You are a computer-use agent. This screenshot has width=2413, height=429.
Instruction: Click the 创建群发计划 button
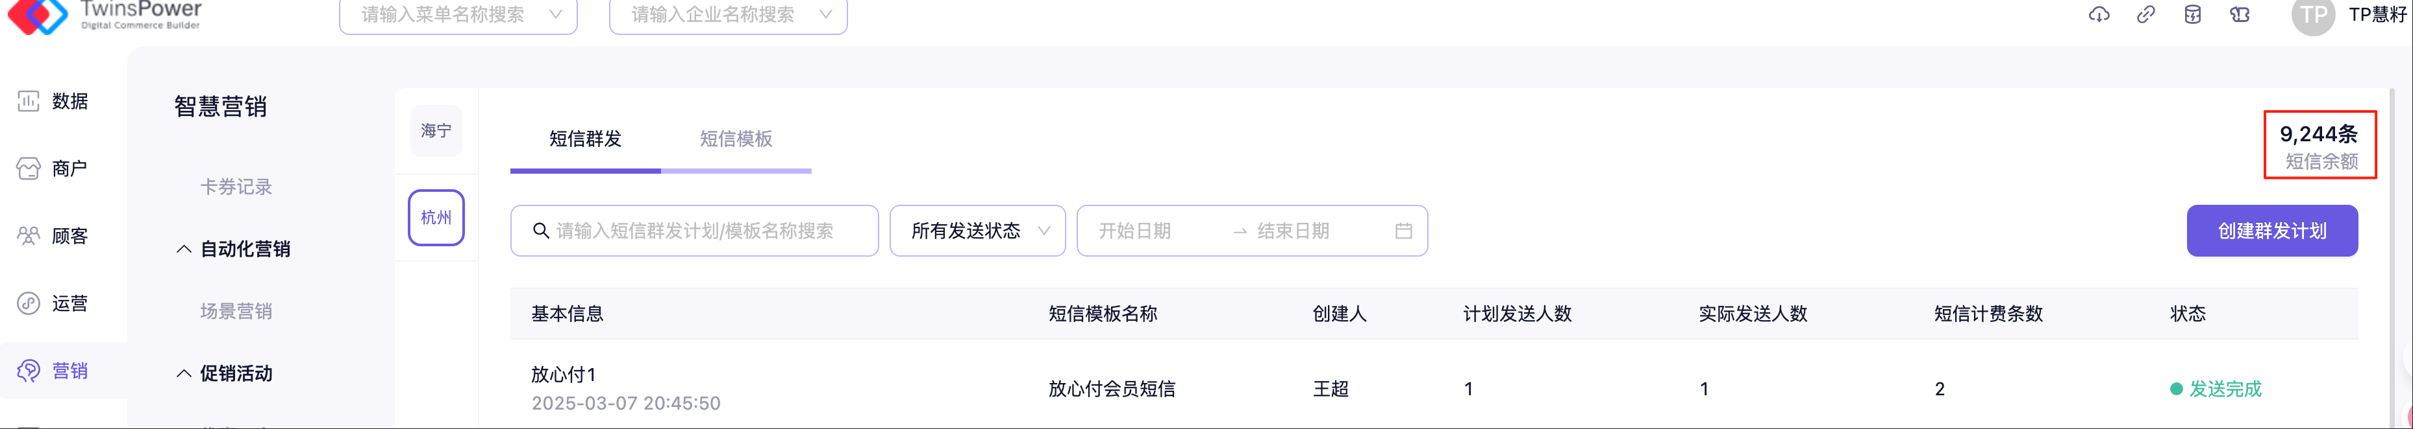click(2271, 231)
